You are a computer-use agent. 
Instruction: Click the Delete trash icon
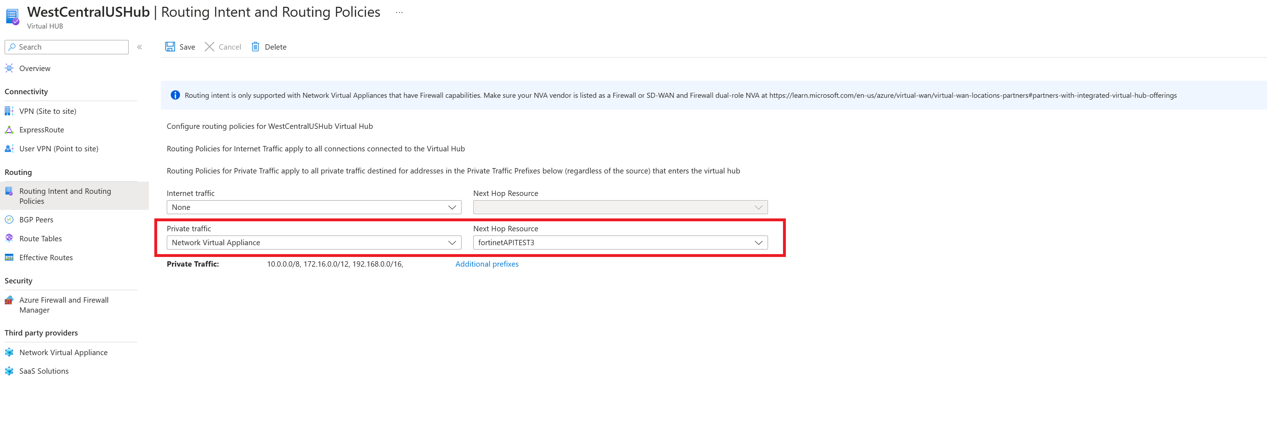point(255,47)
